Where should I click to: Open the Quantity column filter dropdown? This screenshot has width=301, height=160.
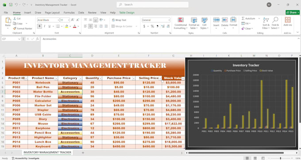[x=100, y=78]
